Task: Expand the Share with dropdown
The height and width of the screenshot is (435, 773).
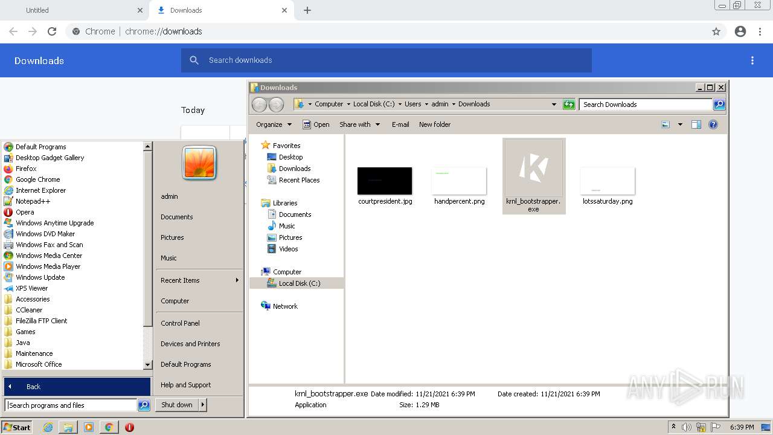Action: coord(360,124)
